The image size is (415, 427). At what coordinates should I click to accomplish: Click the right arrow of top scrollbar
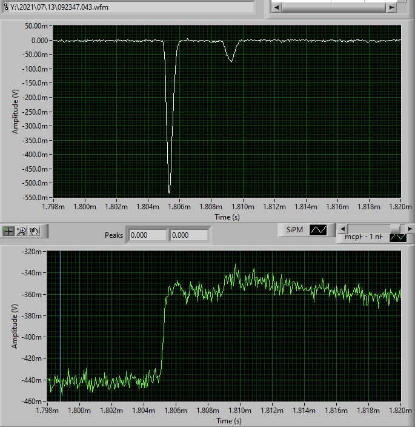click(x=391, y=7)
